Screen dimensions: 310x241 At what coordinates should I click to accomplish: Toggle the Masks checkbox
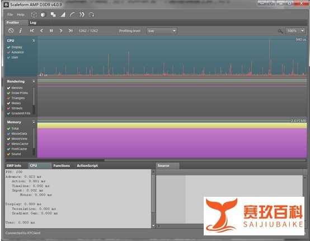pos(8,103)
